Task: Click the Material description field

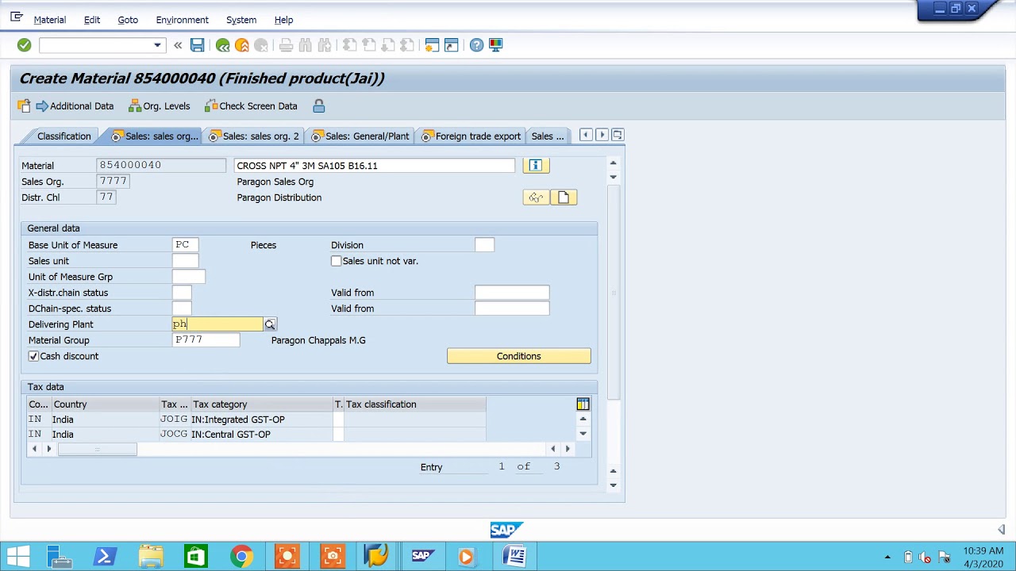Action: 375,166
